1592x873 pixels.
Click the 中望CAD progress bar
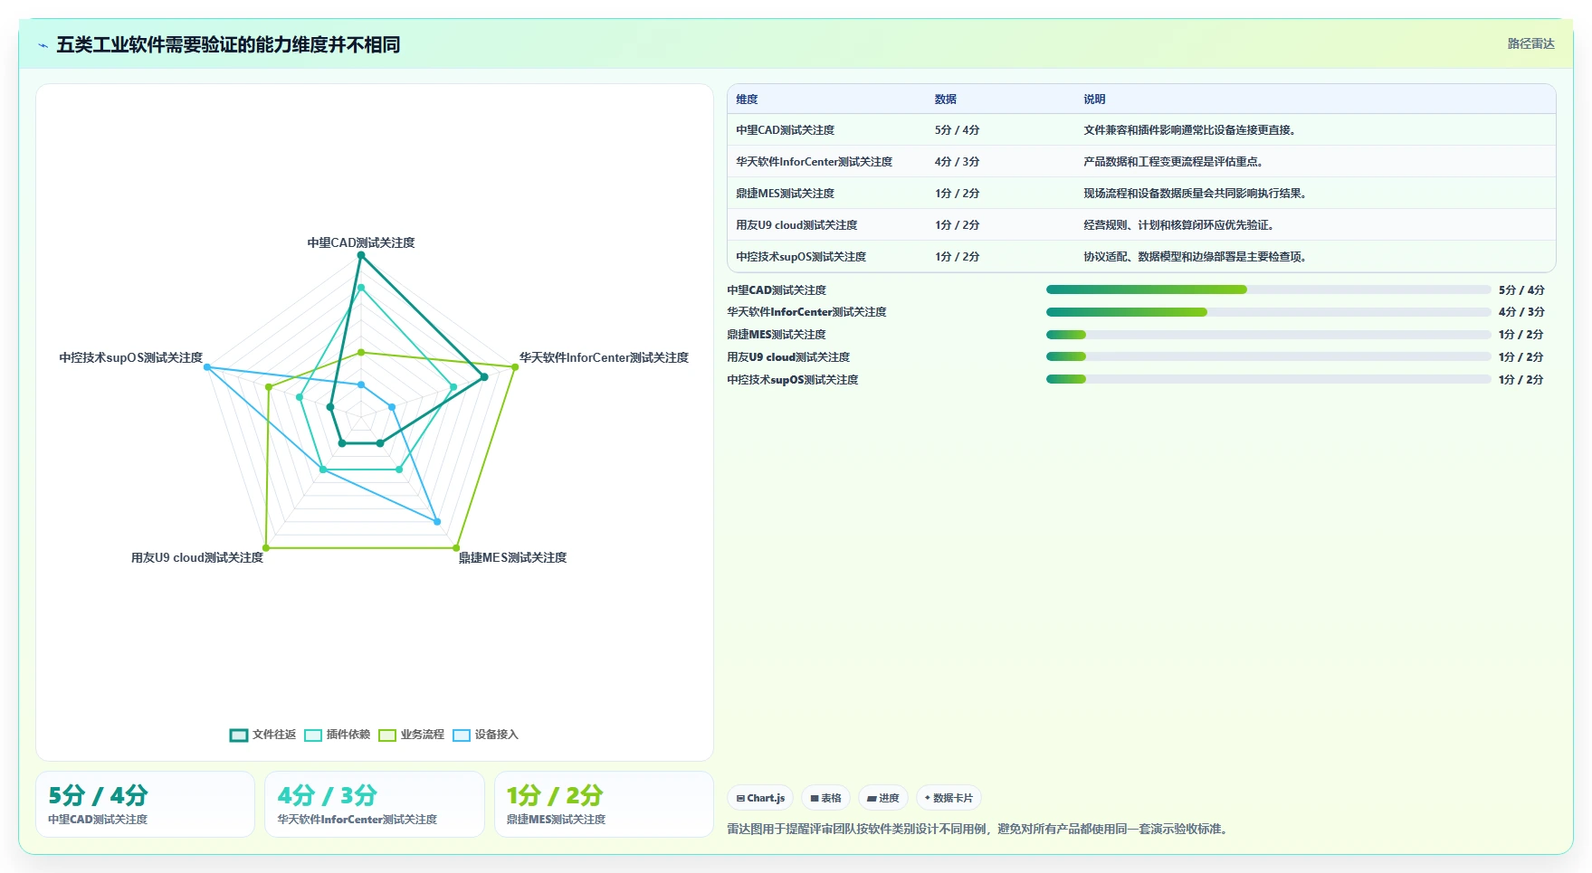(1268, 289)
